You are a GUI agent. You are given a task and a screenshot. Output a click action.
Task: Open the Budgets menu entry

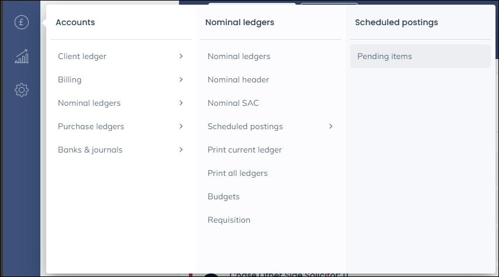[x=223, y=196]
